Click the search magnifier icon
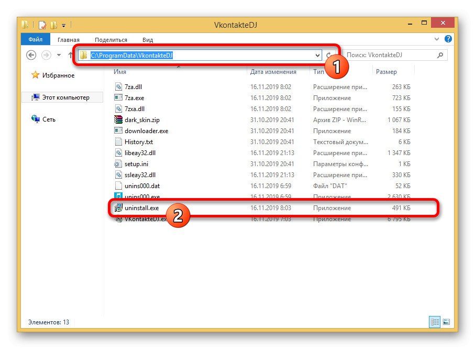 pos(440,55)
